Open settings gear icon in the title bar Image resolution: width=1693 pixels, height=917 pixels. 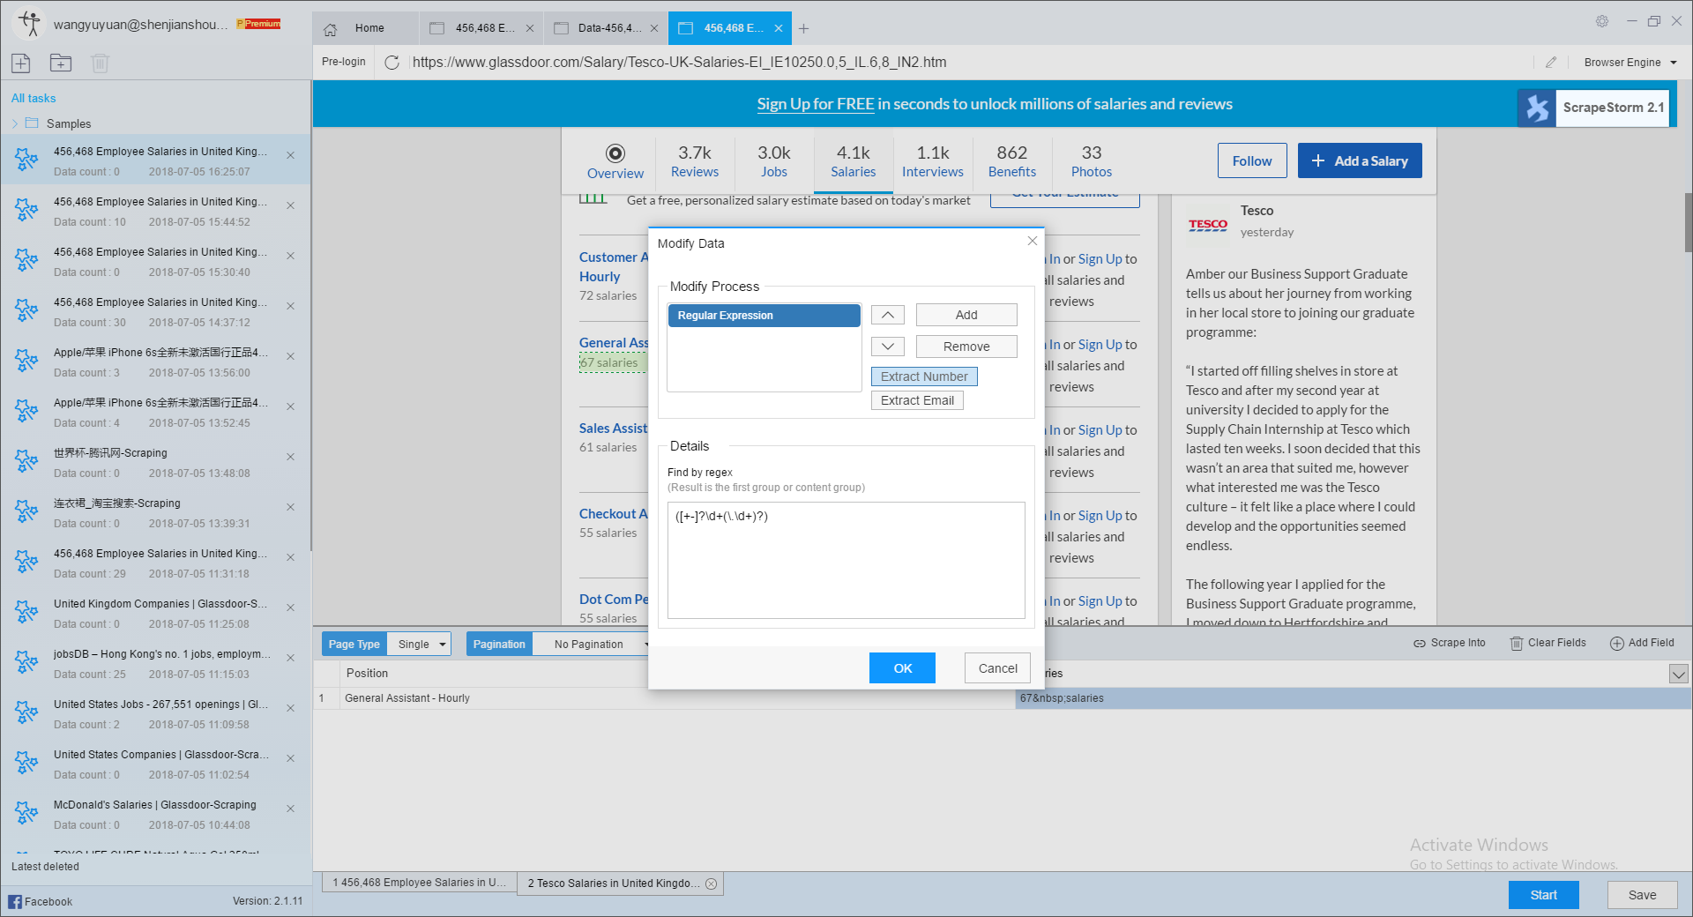pos(1602,21)
